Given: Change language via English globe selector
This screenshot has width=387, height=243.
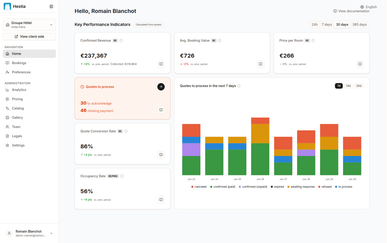Looking at the screenshot, I should (369, 7).
